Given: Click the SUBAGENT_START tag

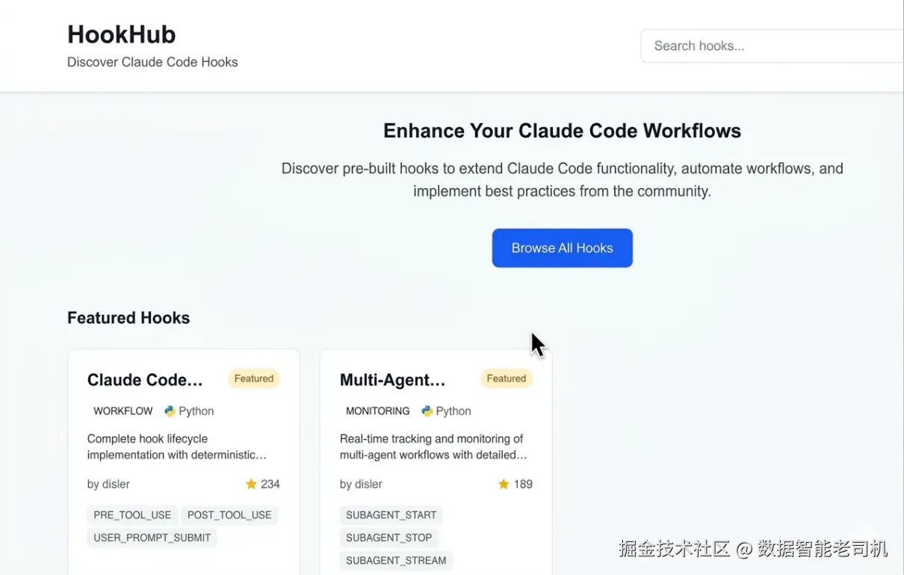Looking at the screenshot, I should (x=391, y=515).
